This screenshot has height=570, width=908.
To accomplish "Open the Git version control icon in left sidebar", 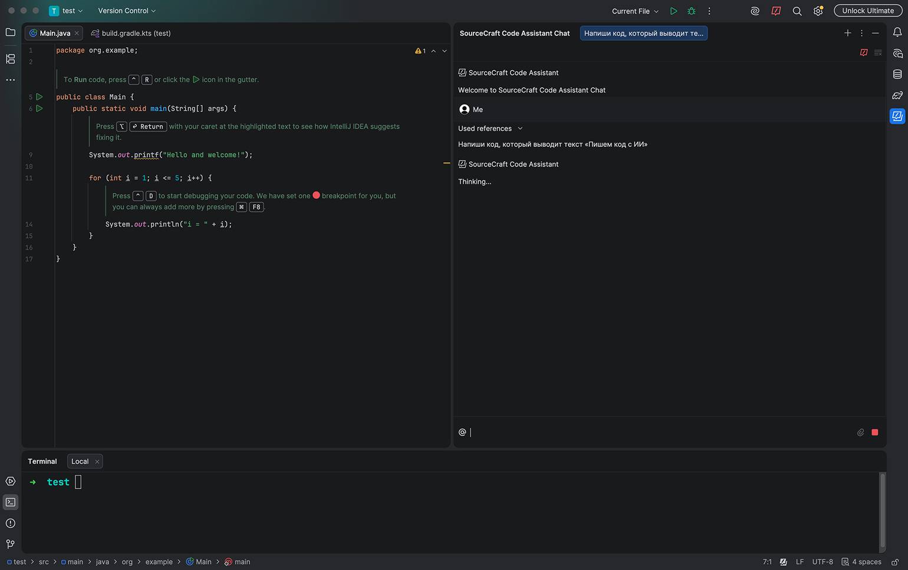I will [x=11, y=544].
